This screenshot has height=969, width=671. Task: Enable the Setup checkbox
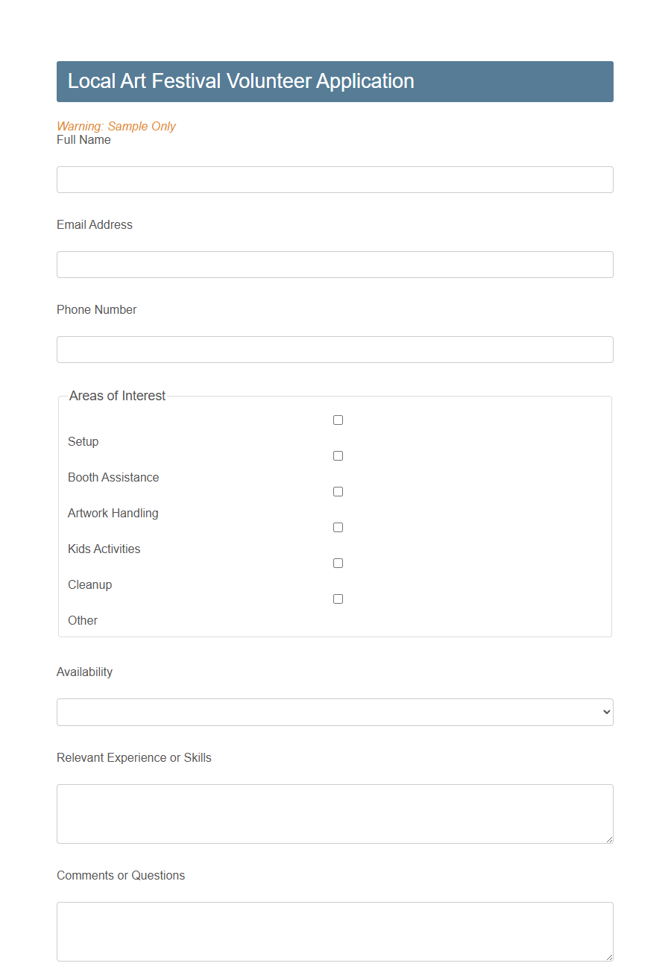pyautogui.click(x=338, y=420)
